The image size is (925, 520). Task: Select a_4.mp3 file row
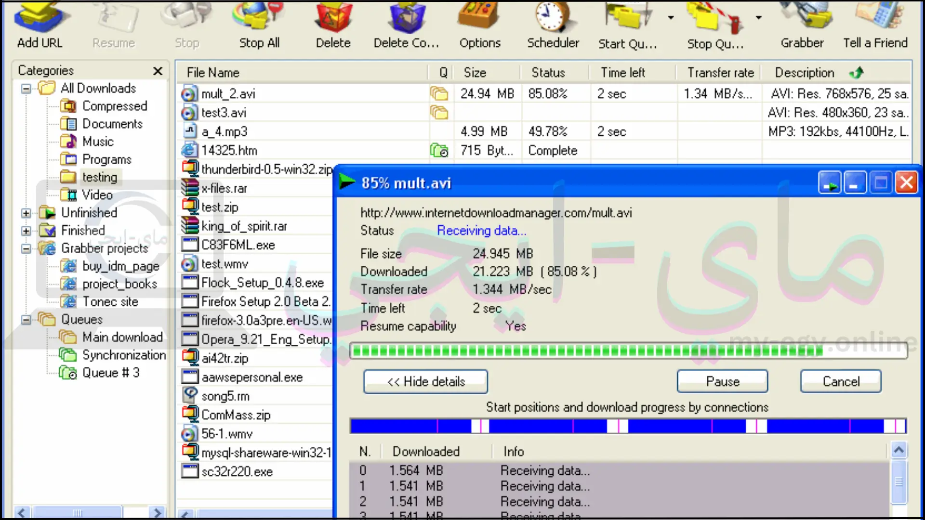(544, 131)
